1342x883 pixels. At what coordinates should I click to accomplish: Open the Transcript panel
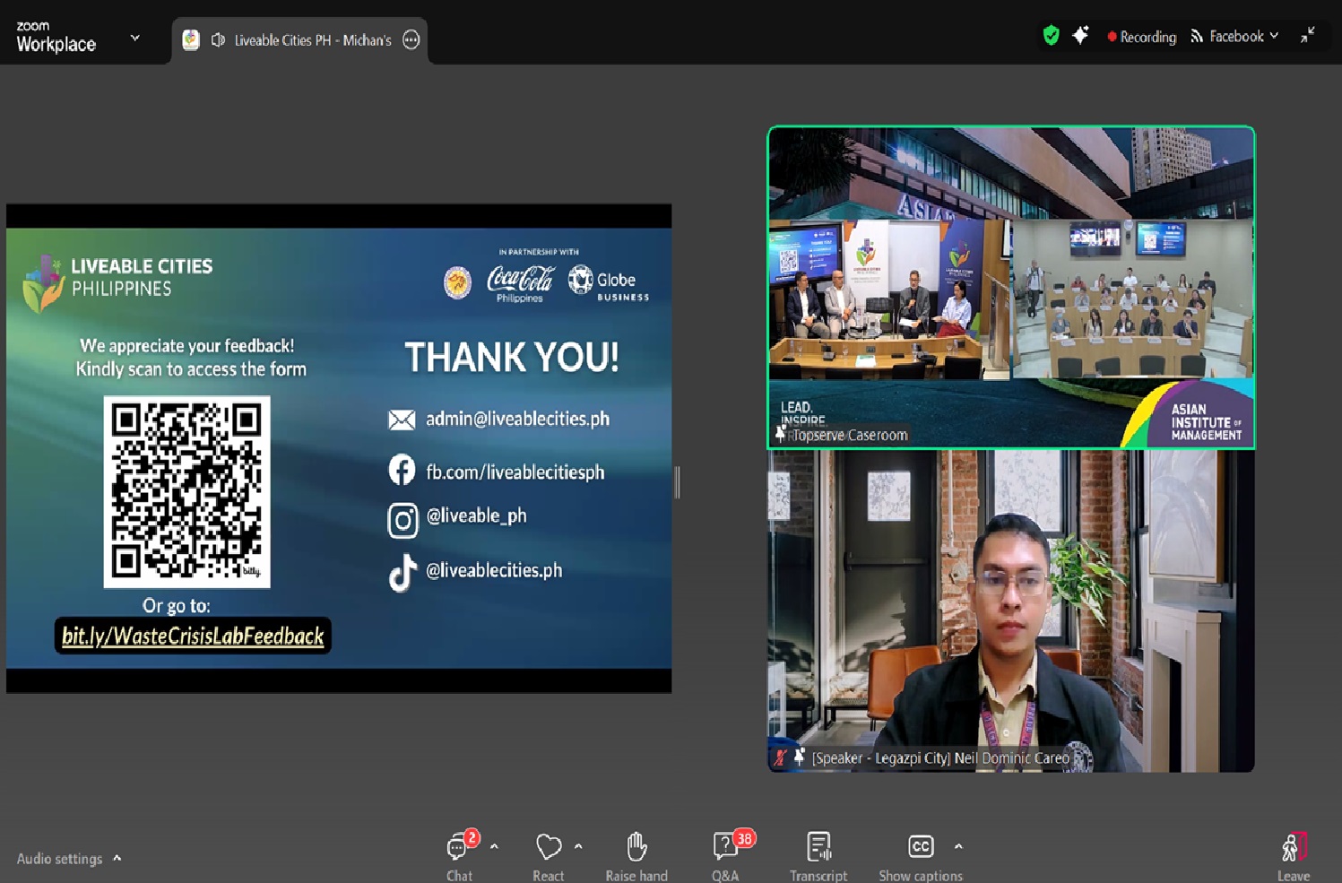point(818,856)
